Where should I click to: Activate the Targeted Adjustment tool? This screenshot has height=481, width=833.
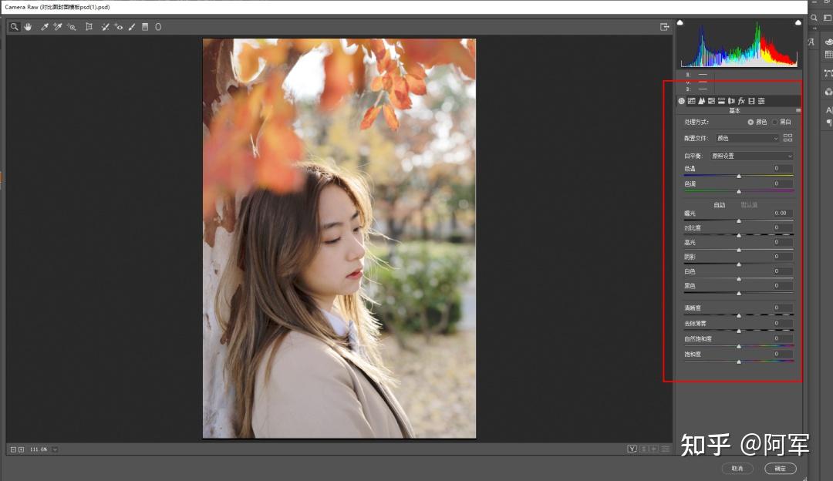(x=71, y=26)
